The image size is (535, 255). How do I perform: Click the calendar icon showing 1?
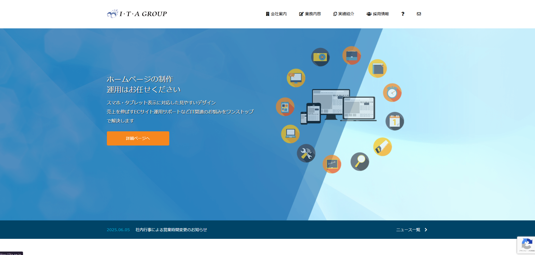[395, 121]
